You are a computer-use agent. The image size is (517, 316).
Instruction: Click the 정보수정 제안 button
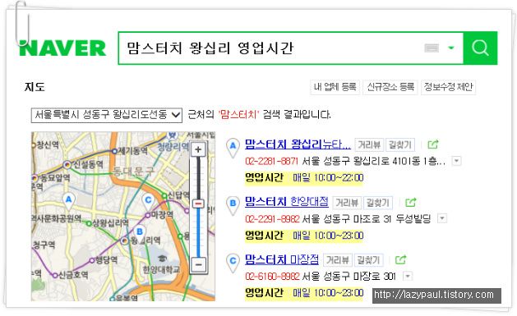coord(449,87)
